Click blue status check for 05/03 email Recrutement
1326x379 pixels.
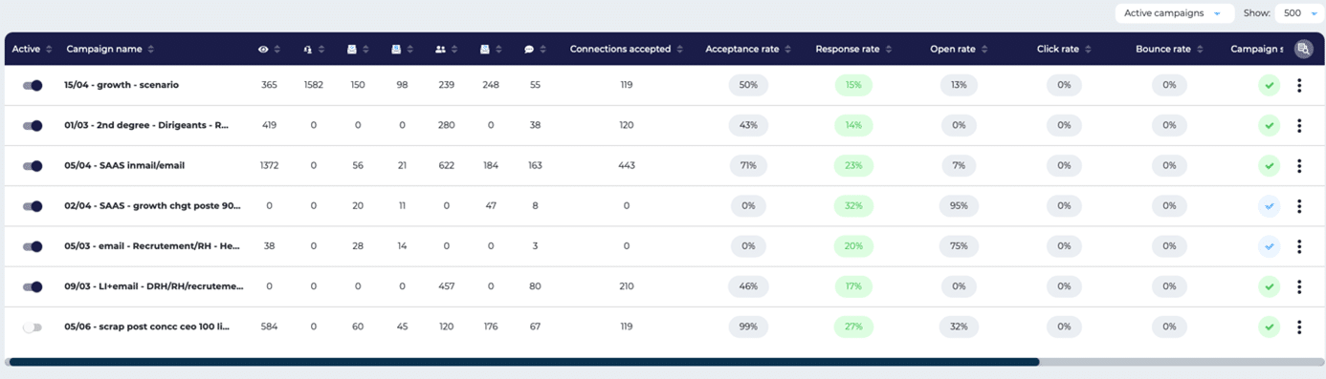pyautogui.click(x=1270, y=246)
